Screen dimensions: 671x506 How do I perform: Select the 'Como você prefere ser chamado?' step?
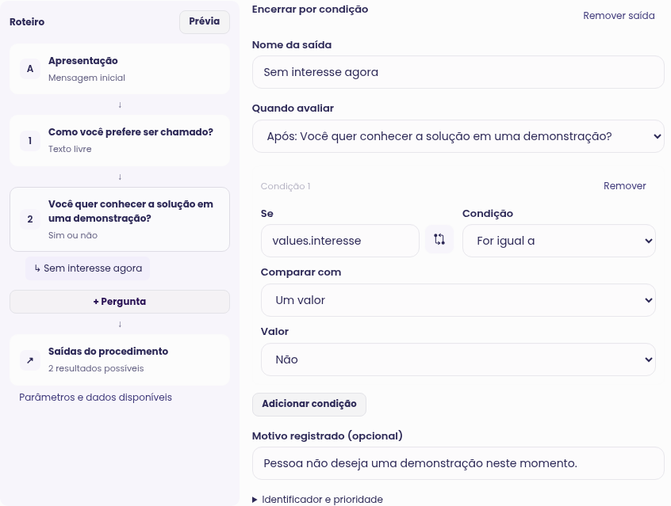(120, 141)
